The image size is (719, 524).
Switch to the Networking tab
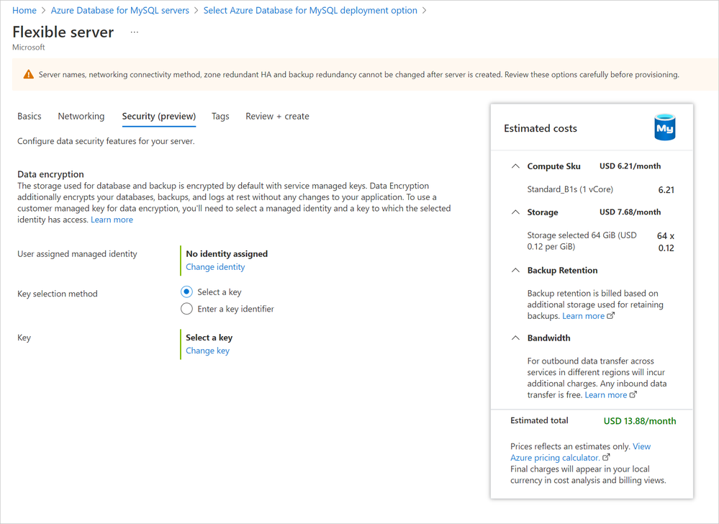(81, 116)
